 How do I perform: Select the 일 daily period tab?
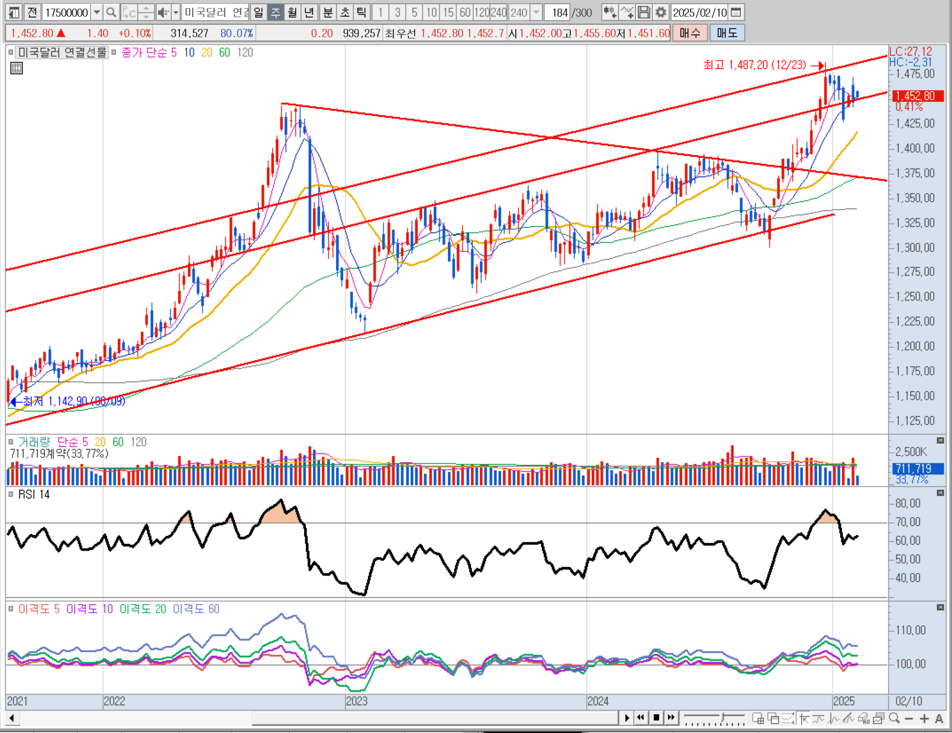tap(259, 12)
